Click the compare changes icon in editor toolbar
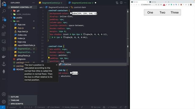 tap(117, 3)
